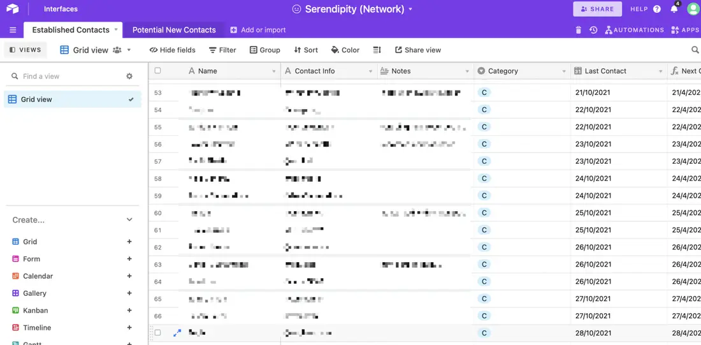Click the Share button

597,9
